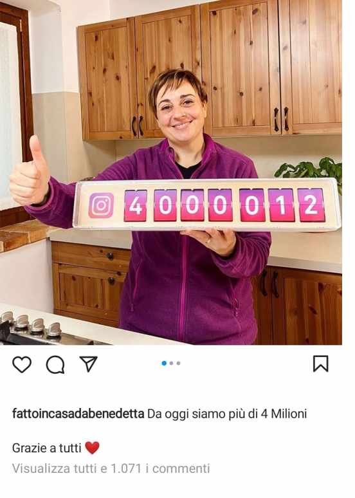Image resolution: width=355 pixels, height=498 pixels.
Task: Click the 'Grazie a tutti' caption line
Action: (47, 448)
